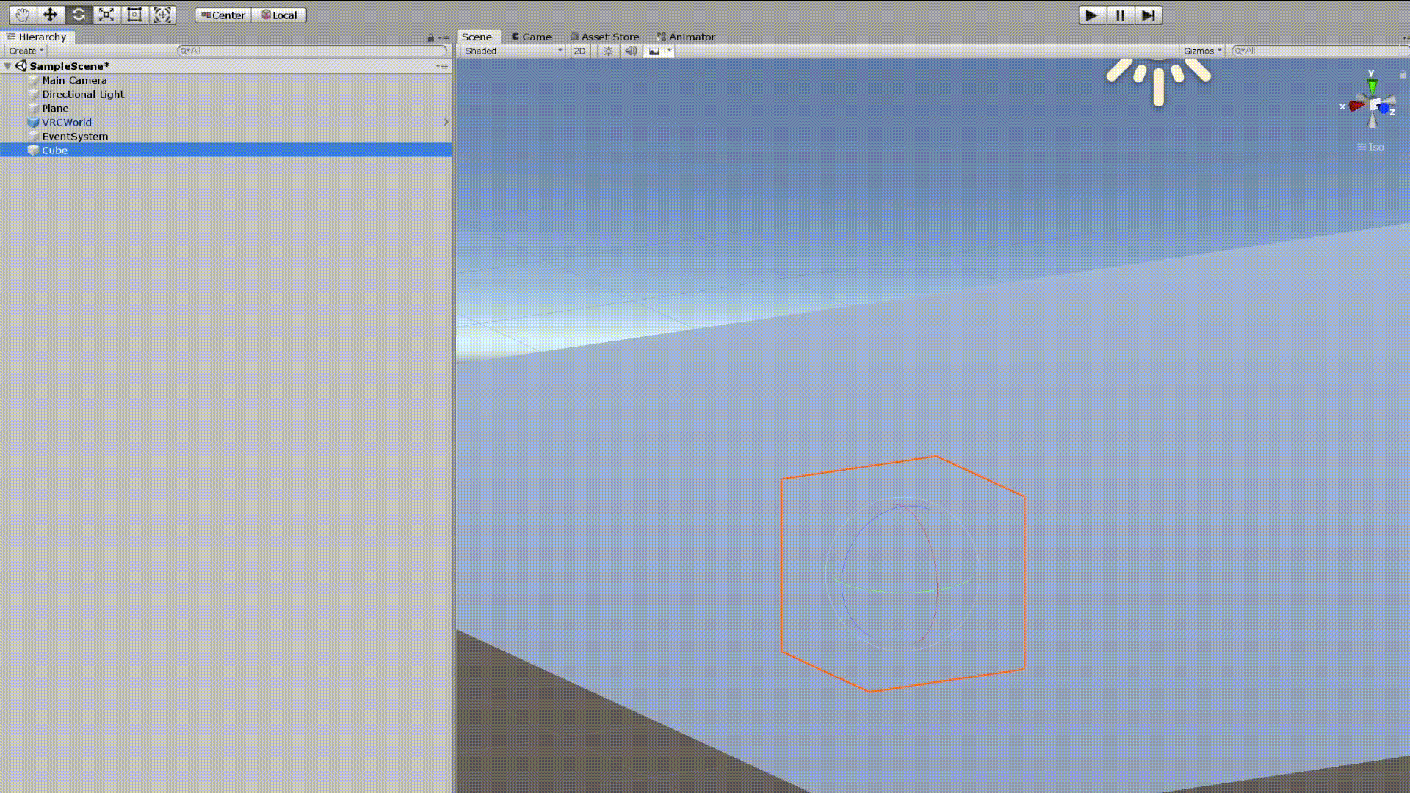Toggle scene lighting button
1410x793 pixels.
click(x=608, y=51)
